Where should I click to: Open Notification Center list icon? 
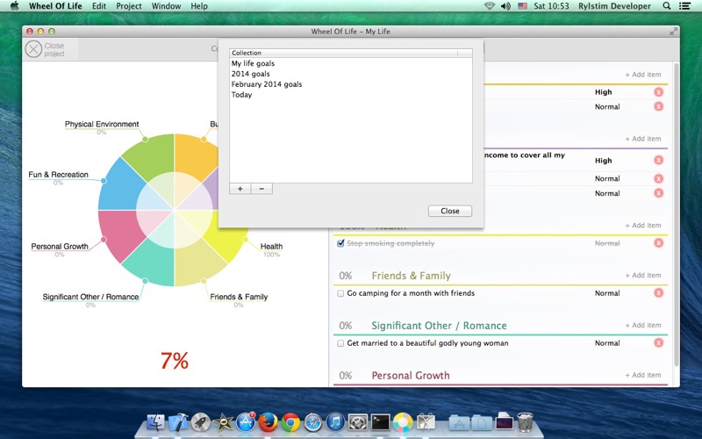pos(684,6)
